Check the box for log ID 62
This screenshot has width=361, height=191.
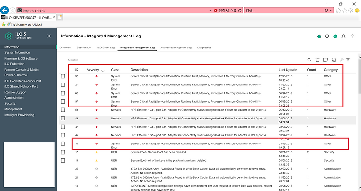tap(63, 93)
